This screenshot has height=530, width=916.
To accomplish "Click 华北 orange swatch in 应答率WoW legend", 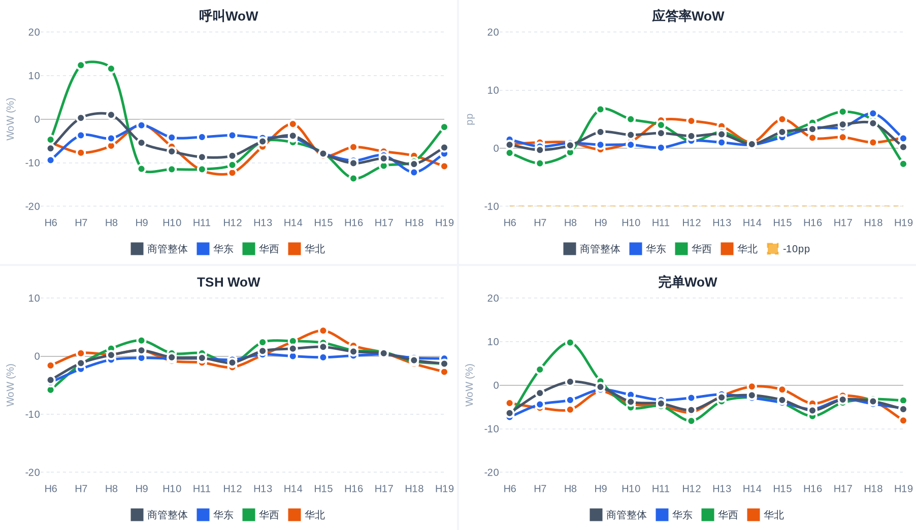I will [727, 249].
